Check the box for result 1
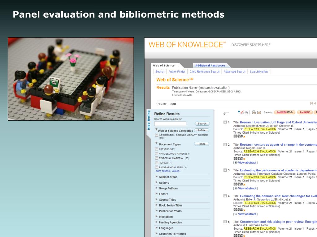Image resolution: width=317 pixels, height=237 pixels. 225,122
